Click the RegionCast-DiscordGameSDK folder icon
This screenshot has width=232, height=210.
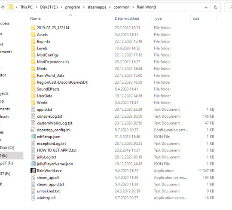click(33, 82)
